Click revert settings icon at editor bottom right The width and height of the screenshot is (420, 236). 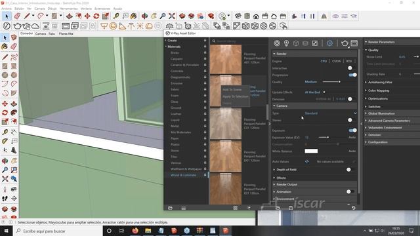[x=354, y=208]
